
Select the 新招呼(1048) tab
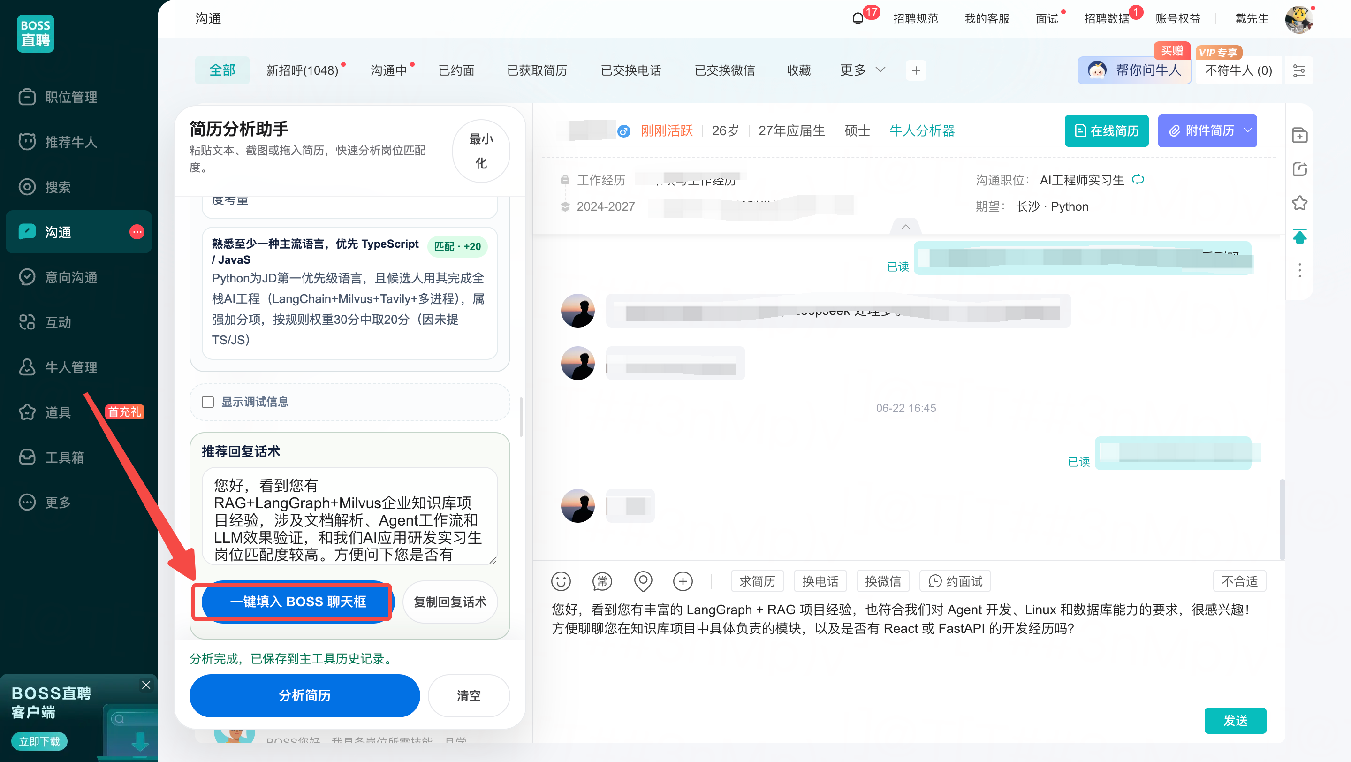(302, 70)
